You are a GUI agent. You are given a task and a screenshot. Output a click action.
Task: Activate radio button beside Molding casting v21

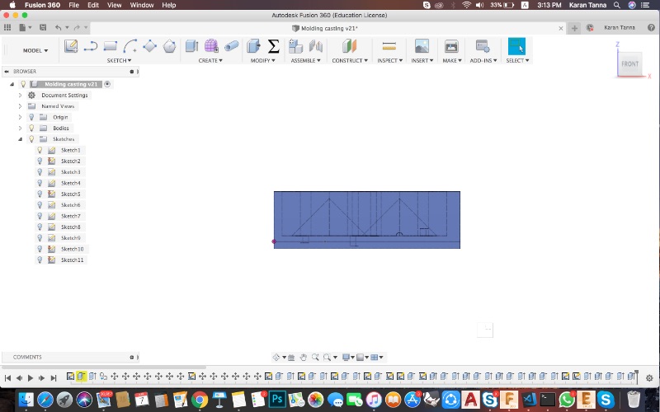tap(107, 84)
